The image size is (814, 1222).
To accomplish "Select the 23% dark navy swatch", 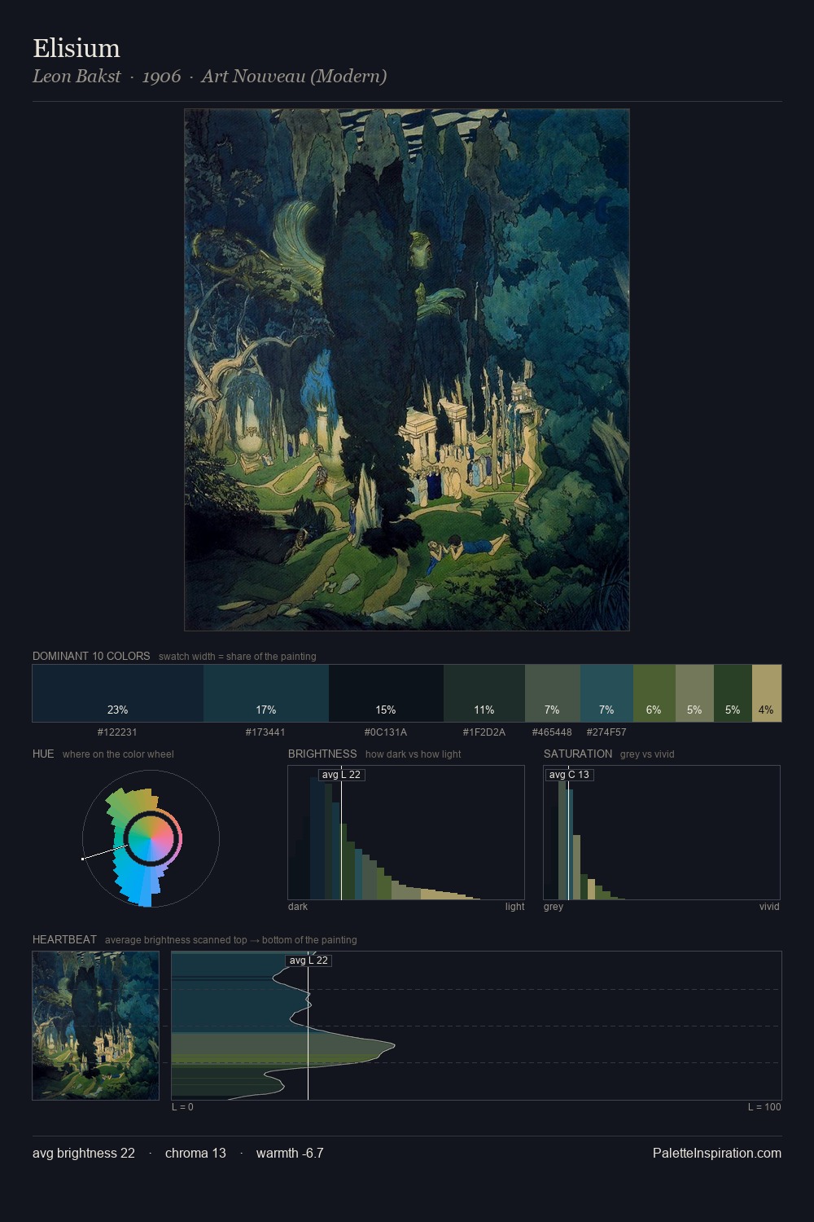I will (x=118, y=693).
